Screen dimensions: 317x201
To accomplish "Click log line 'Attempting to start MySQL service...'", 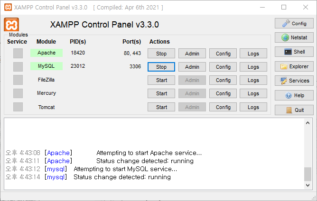I will click(125, 169).
